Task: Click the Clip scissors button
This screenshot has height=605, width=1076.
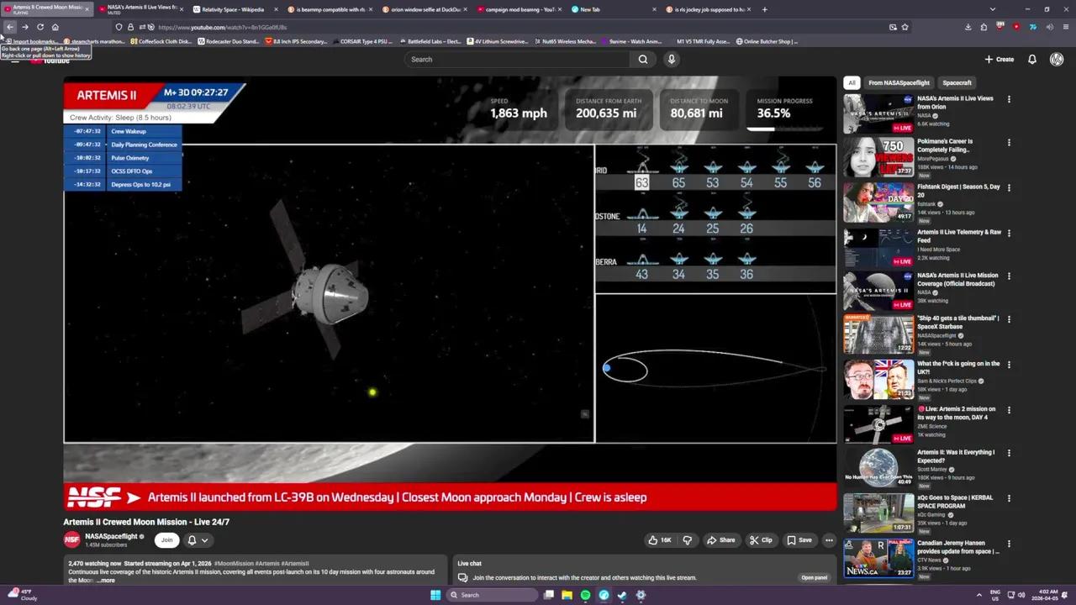Action: pyautogui.click(x=761, y=540)
